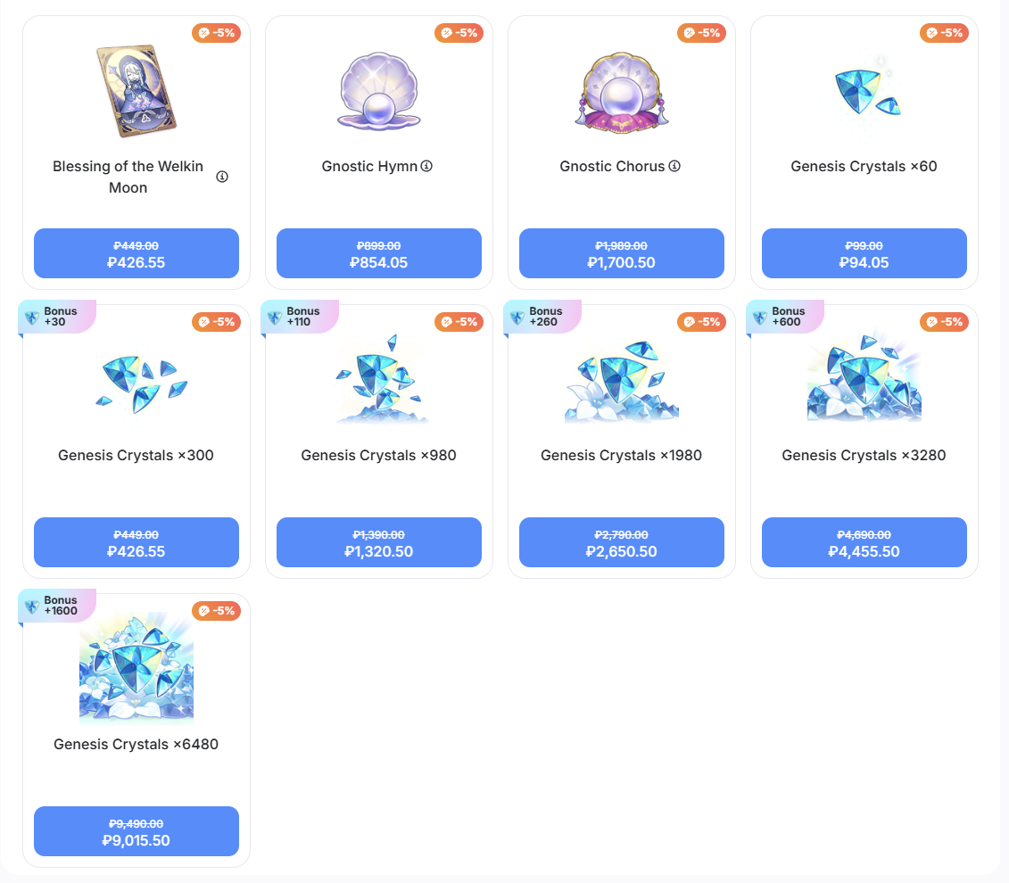This screenshot has width=1009, height=883.
Task: Buy Genesis Crystals ×980 for ₱1,320.50
Action: pos(379,542)
